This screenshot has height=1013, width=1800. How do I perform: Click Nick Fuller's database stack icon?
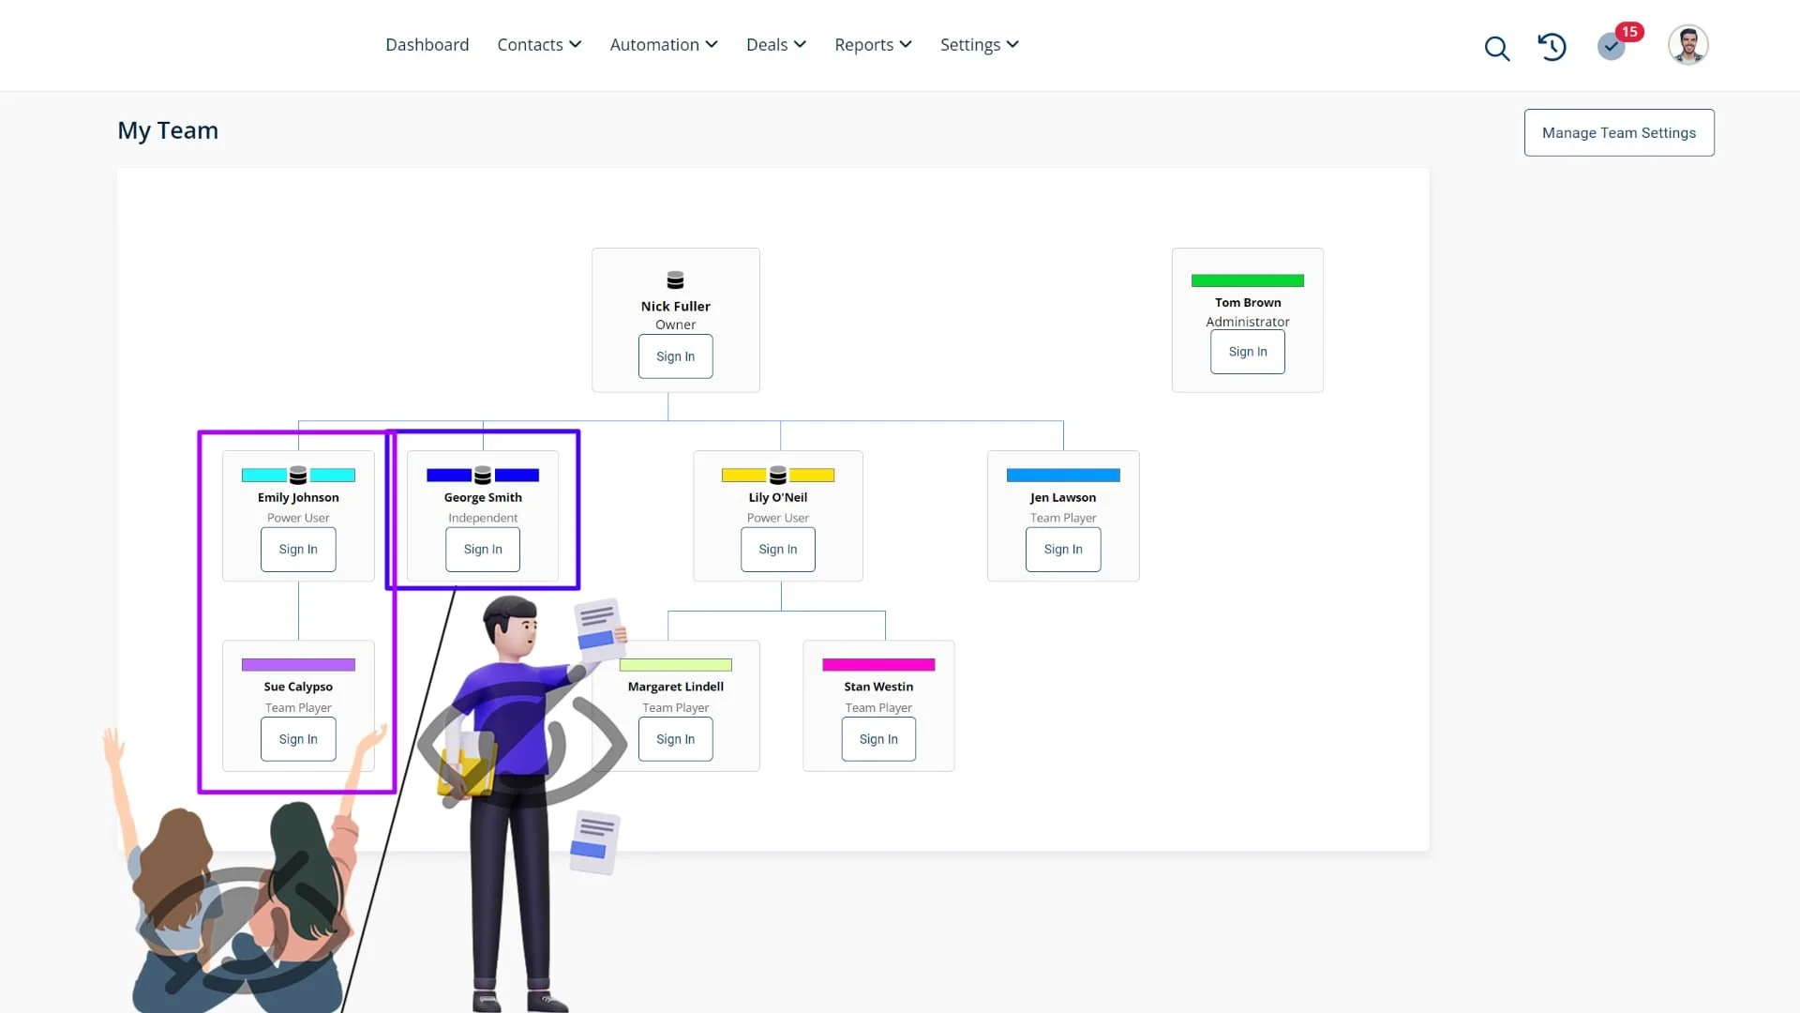point(675,280)
